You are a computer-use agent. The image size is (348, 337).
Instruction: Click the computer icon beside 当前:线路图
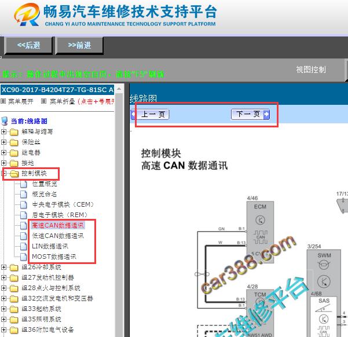pyautogui.click(x=5, y=121)
